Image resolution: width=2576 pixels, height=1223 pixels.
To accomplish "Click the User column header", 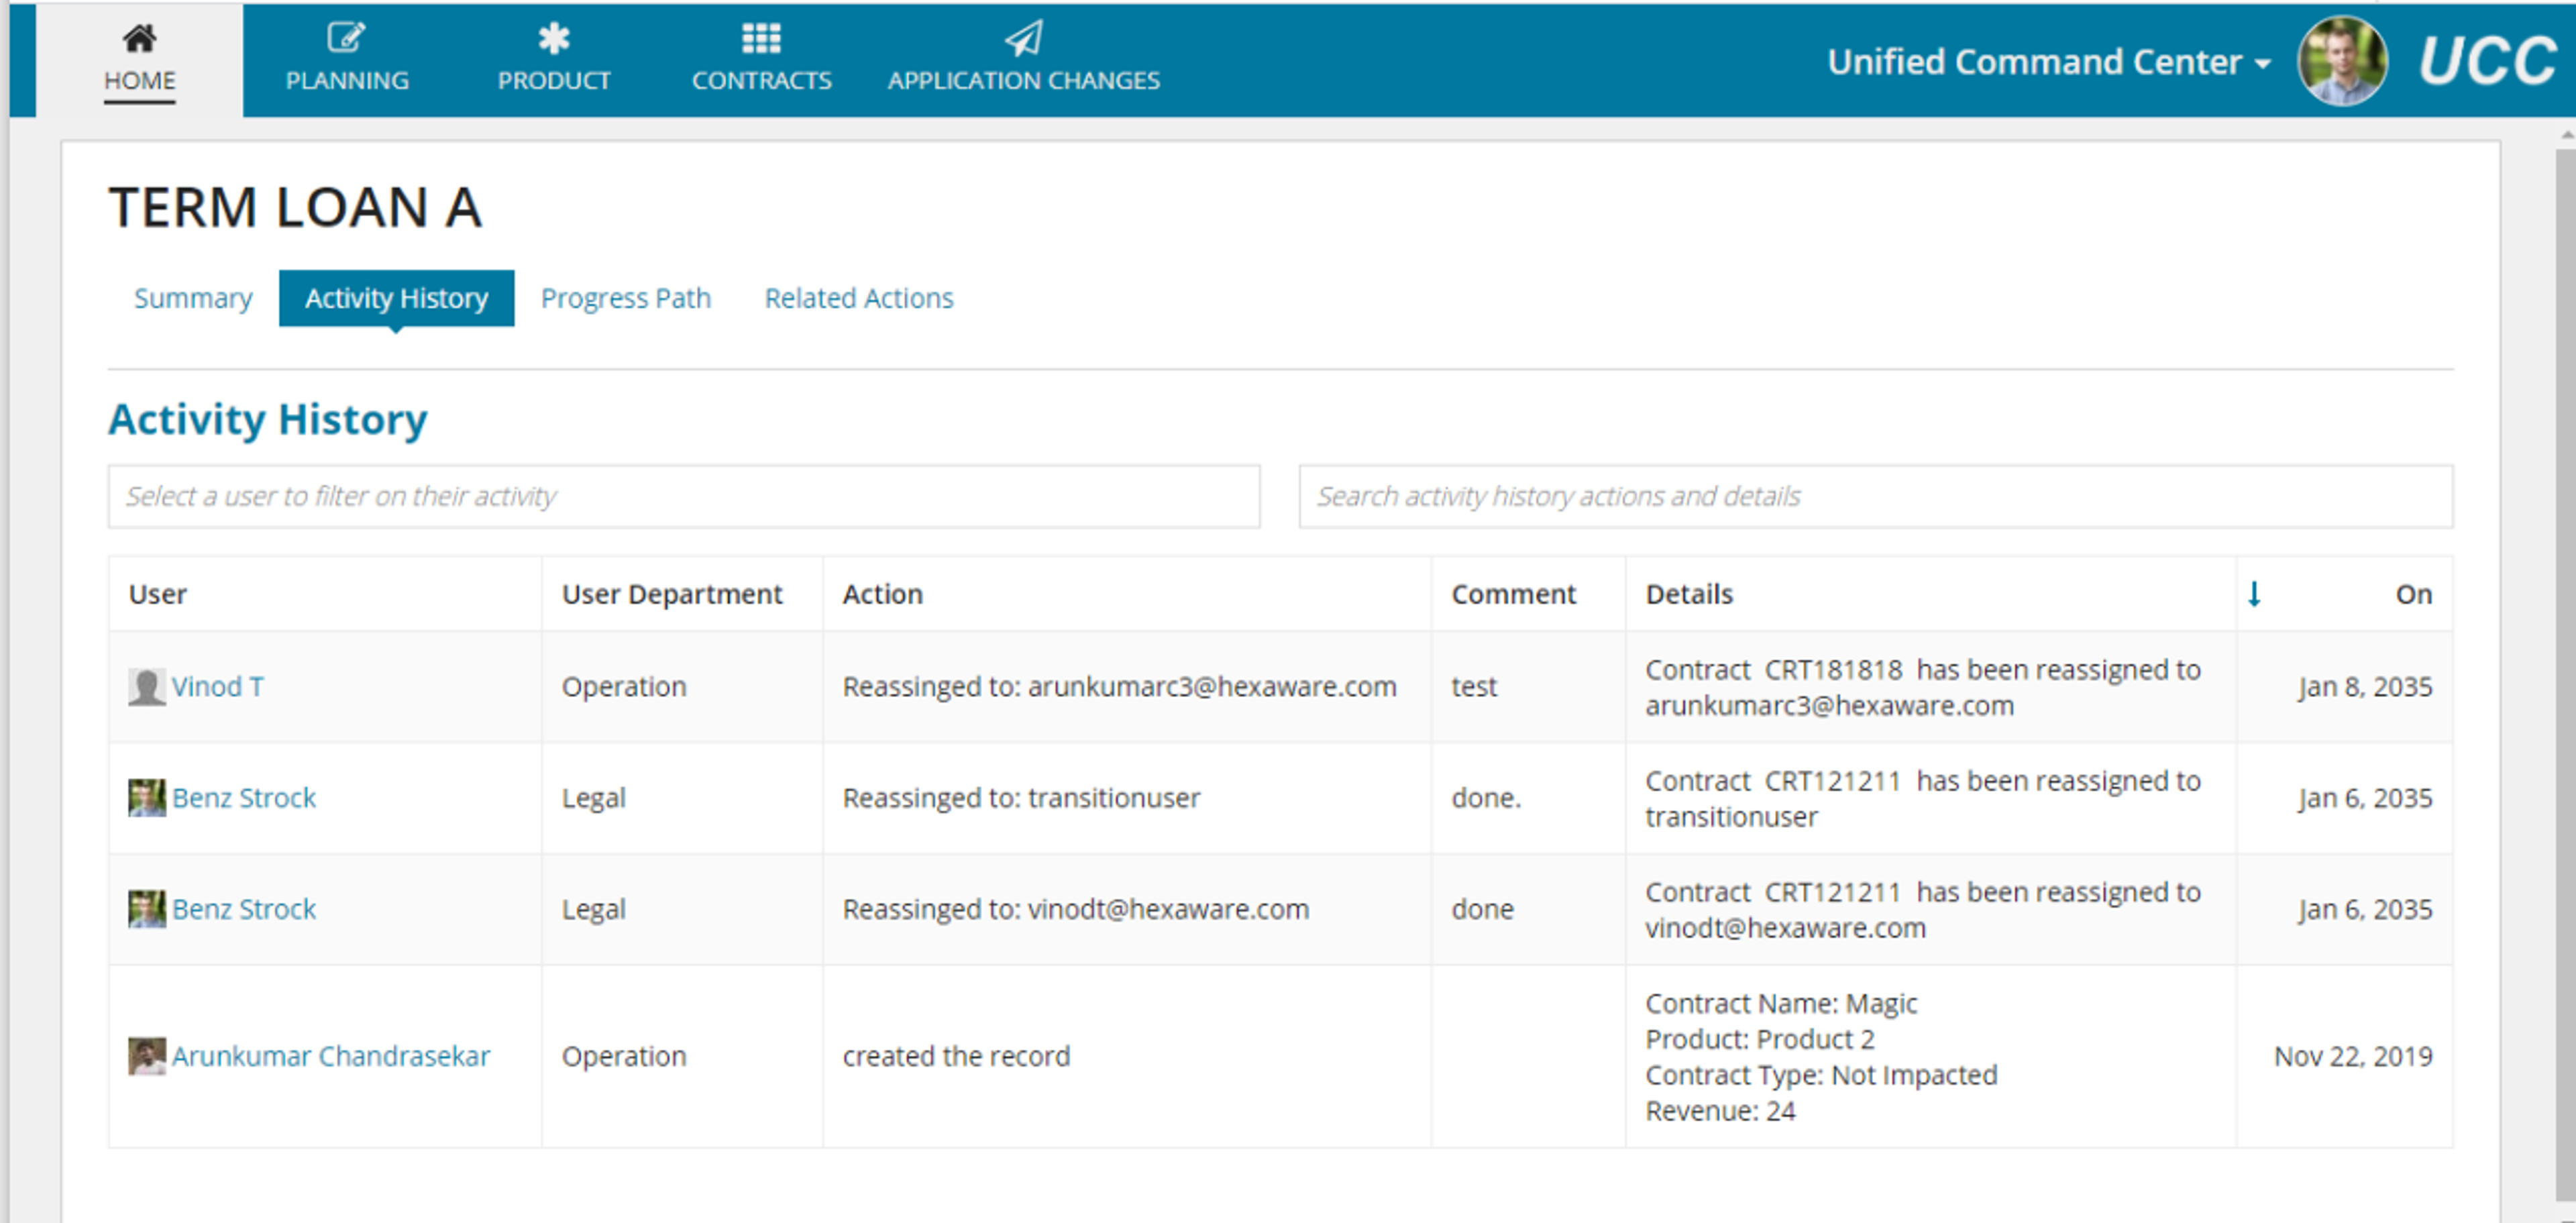I will point(158,594).
